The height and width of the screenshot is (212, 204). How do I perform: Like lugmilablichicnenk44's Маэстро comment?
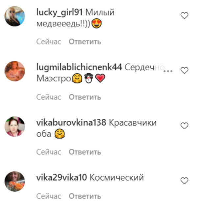click(x=184, y=70)
